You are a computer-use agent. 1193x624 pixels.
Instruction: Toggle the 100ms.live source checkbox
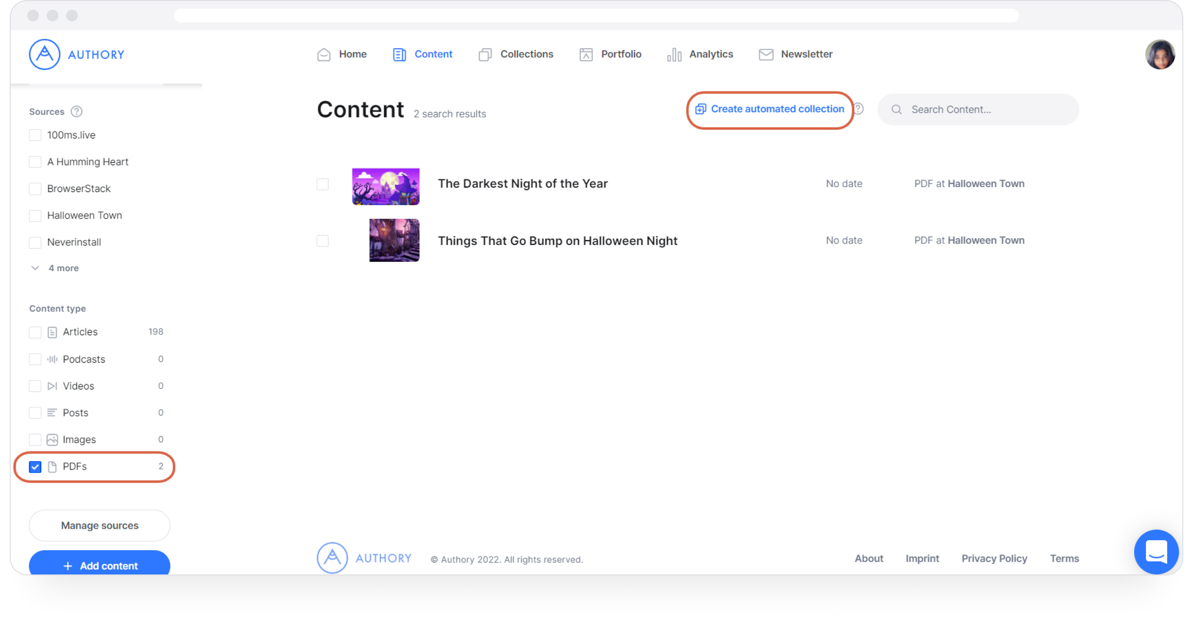click(x=35, y=135)
